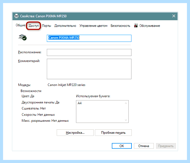190x163 pixels.
Task: Click the Скорость: Нет данных text
Action: [38, 115]
